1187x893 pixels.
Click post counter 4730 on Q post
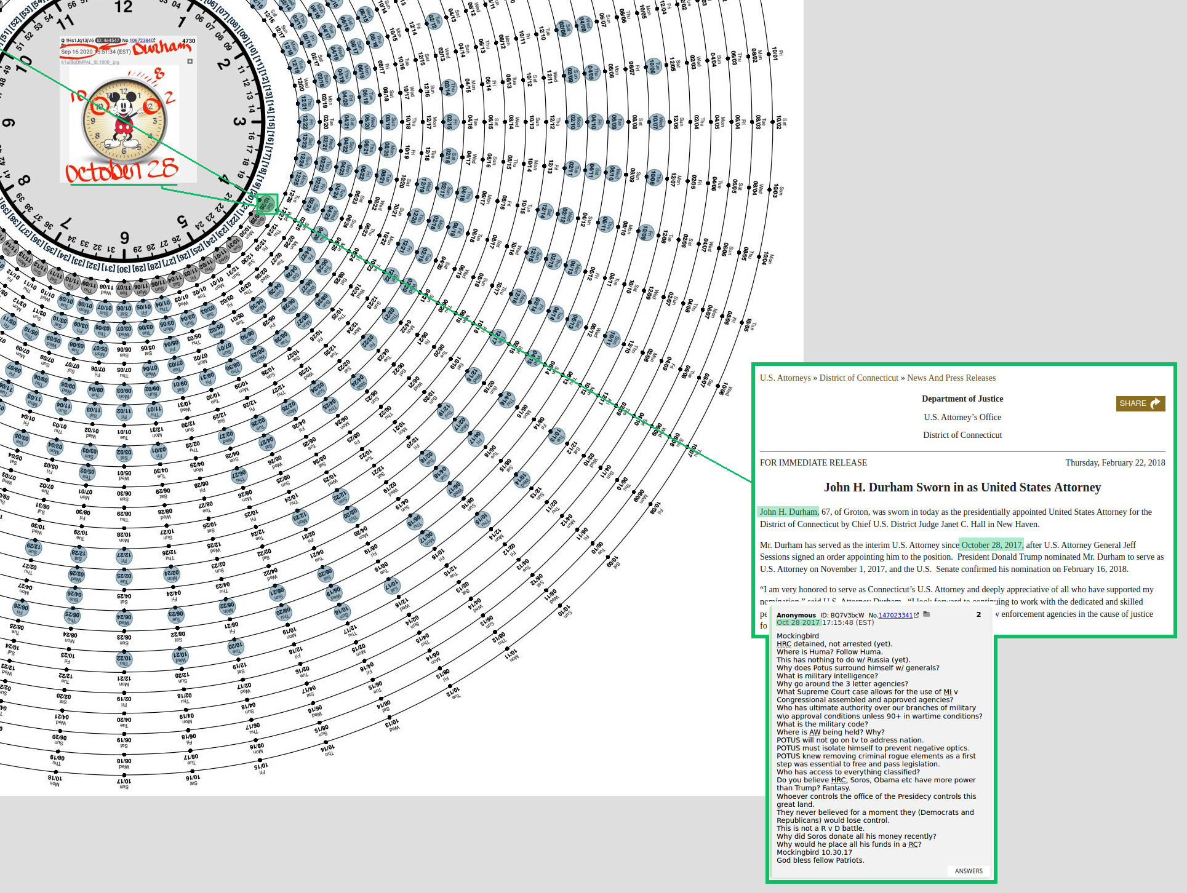click(188, 41)
